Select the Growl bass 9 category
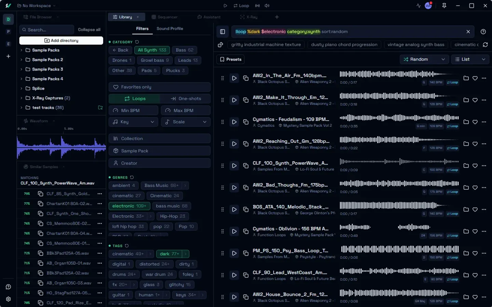 pos(155,60)
